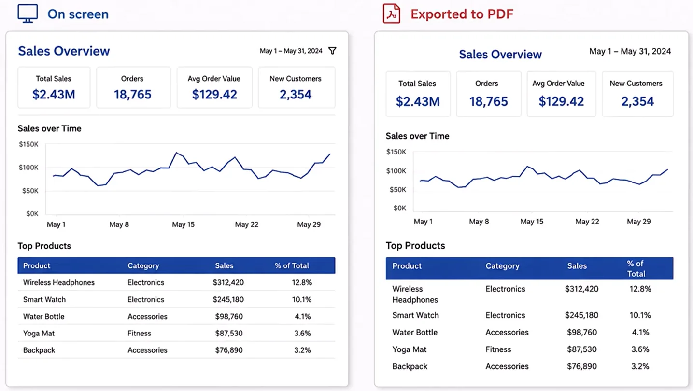This screenshot has height=391, width=693.
Task: Click the Exported to PDF heading label
Action: [x=462, y=14]
